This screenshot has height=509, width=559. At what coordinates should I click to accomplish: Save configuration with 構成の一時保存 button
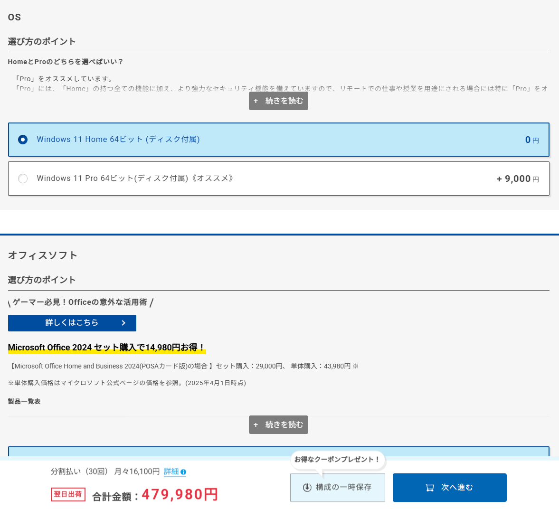pyautogui.click(x=338, y=487)
